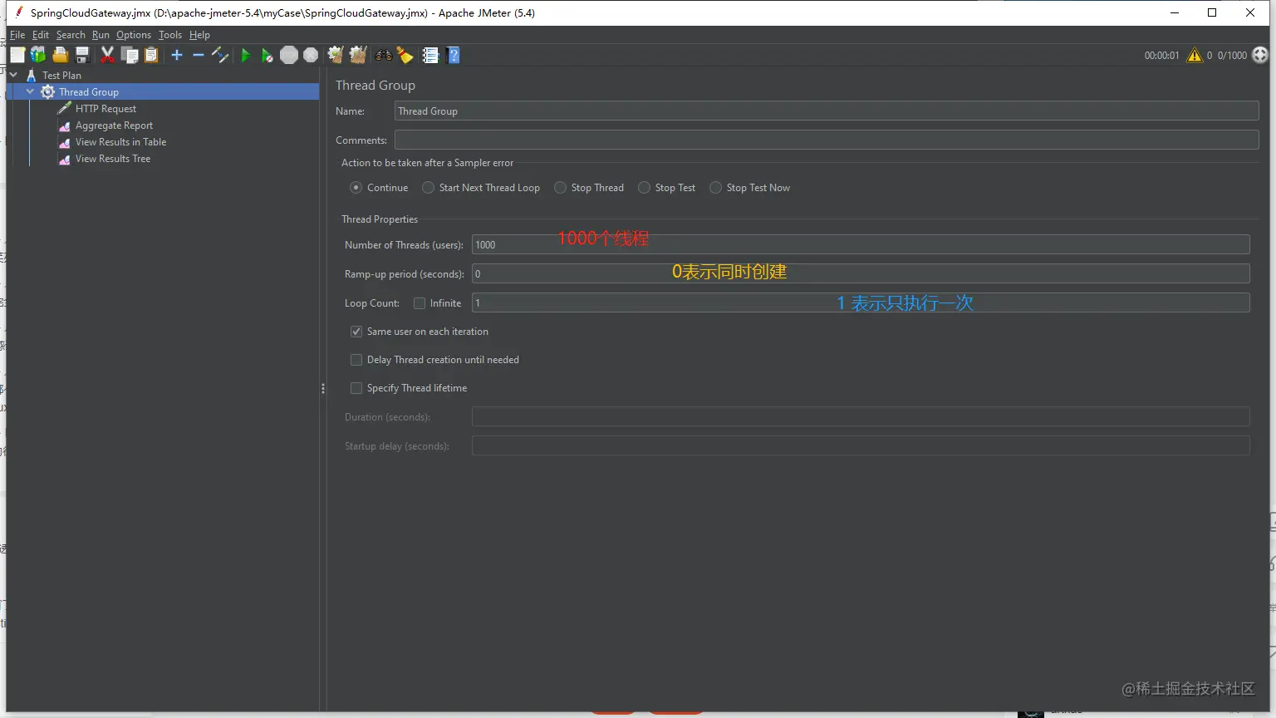1276x718 pixels.
Task: Open the Templates icon in toolbar
Action: 38,55
